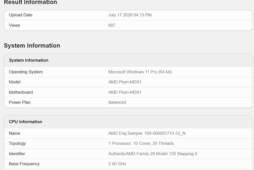
Task: Select the Power Plan label
Action: point(20,102)
